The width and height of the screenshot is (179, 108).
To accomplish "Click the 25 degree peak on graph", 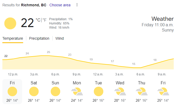I will click(49, 52).
